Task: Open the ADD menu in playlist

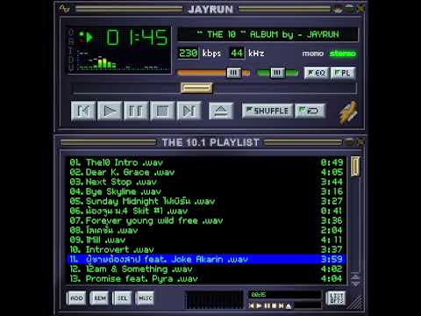Action: (x=76, y=298)
